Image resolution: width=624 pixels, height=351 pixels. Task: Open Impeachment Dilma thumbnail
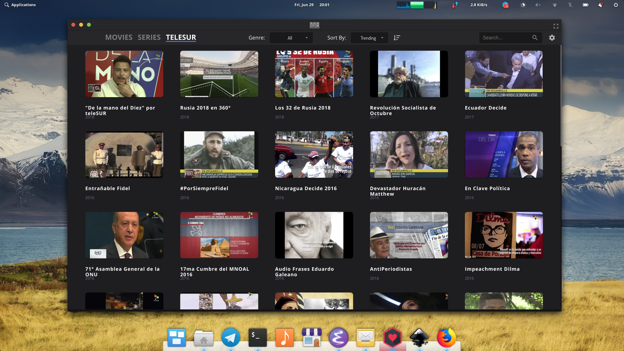tap(504, 235)
